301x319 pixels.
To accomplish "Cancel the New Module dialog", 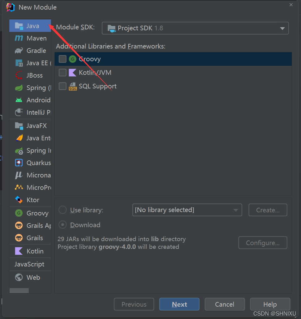I will 225,304.
